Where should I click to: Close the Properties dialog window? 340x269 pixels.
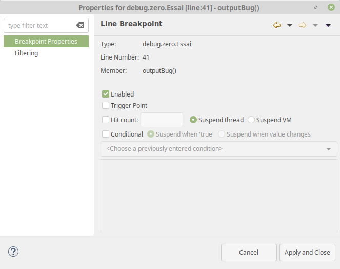[331, 7]
